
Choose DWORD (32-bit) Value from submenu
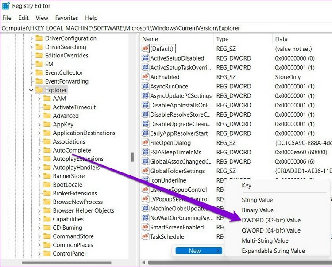point(271,220)
